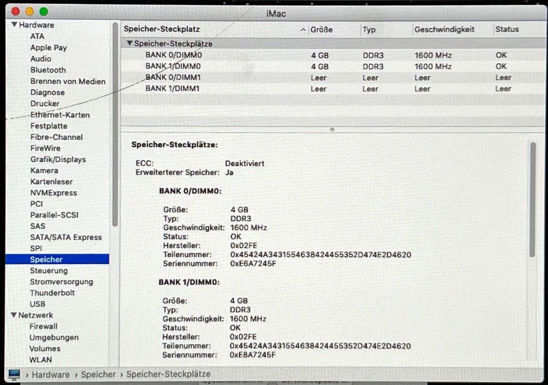Image resolution: width=548 pixels, height=385 pixels.
Task: Select Parallel-SCSI entry
Action: click(54, 215)
